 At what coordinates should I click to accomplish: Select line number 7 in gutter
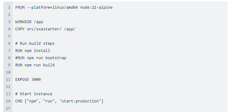tap(9, 51)
